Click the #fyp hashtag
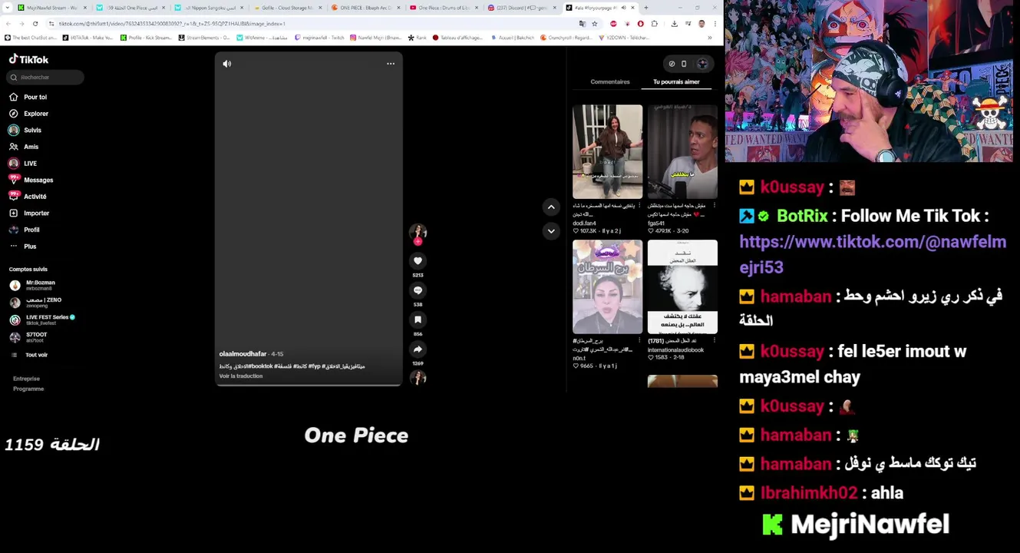Screen dimensions: 1020x553 pyautogui.click(x=314, y=366)
